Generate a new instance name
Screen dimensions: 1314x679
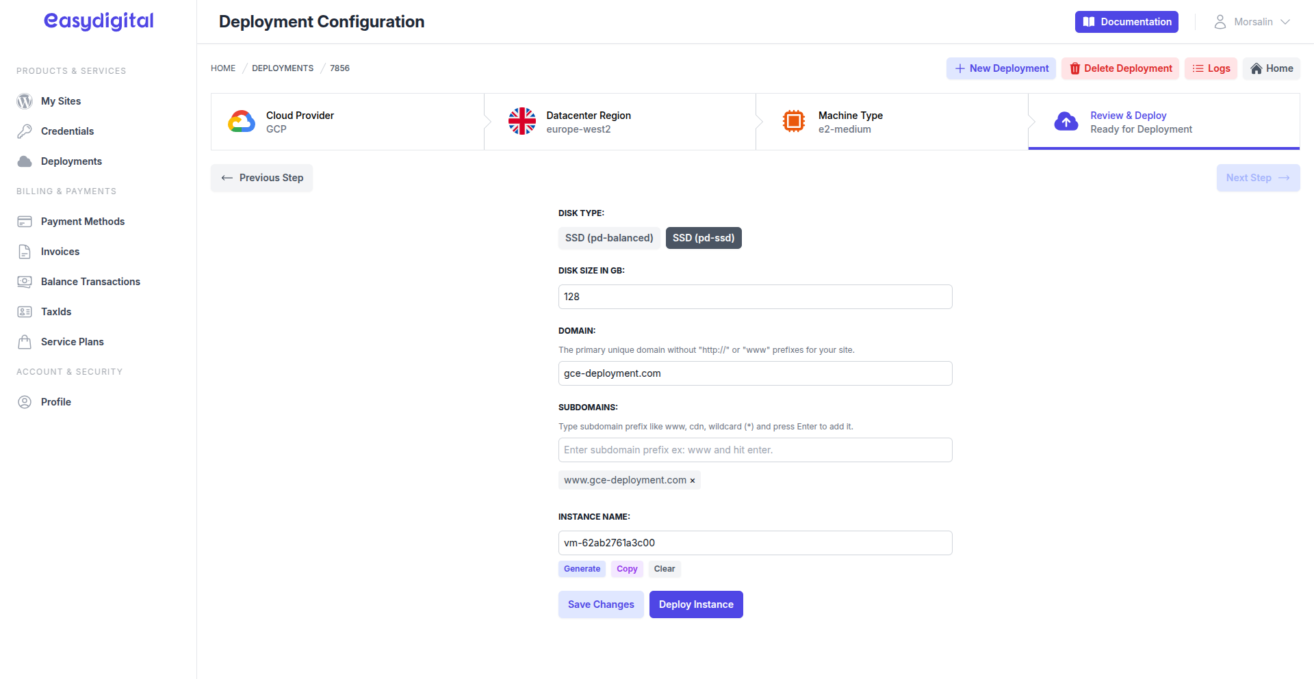click(x=582, y=569)
